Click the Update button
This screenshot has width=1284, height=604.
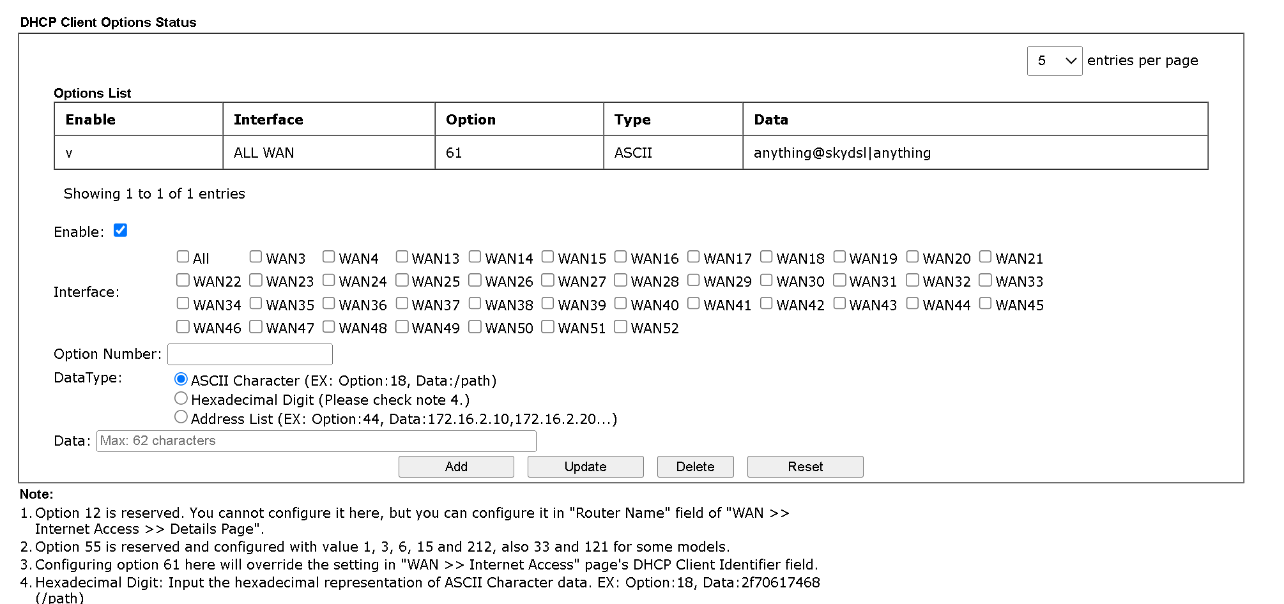tap(585, 467)
